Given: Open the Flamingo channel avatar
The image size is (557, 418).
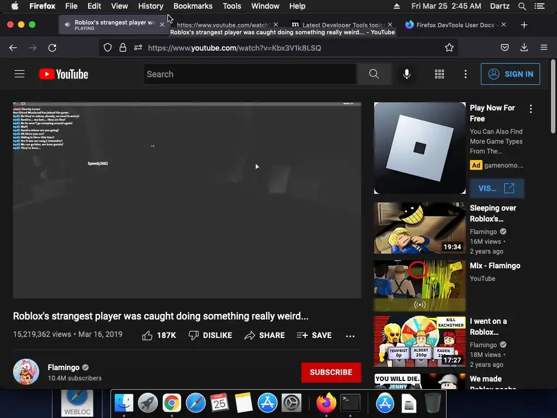Looking at the screenshot, I should click(26, 372).
